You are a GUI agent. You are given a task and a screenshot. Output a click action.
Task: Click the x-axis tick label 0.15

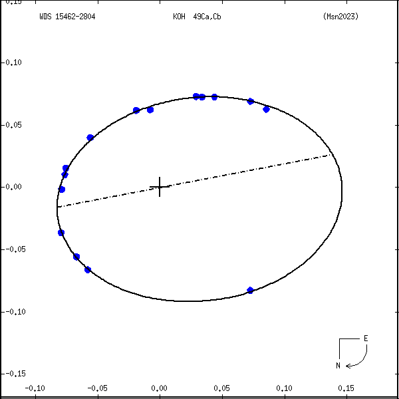(x=346, y=388)
